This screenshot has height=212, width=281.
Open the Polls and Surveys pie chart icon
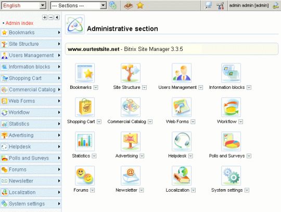pos(231,141)
